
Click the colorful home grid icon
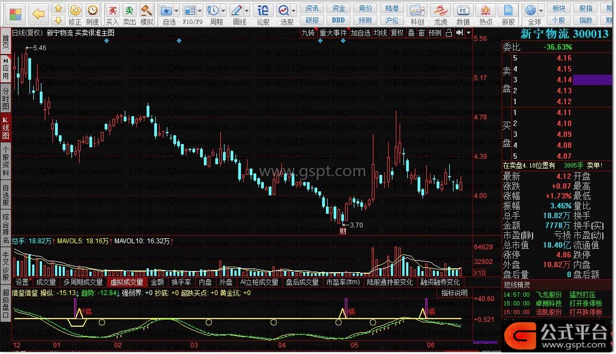point(15,15)
